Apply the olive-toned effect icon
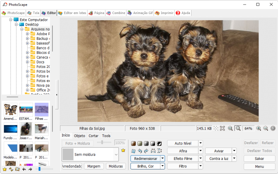278x174 pixels. pyautogui.click(x=140, y=143)
